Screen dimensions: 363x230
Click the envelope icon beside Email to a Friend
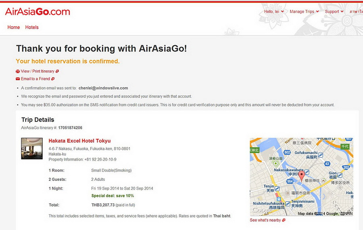click(18, 79)
